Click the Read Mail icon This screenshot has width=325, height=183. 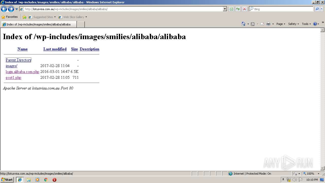(262, 24)
